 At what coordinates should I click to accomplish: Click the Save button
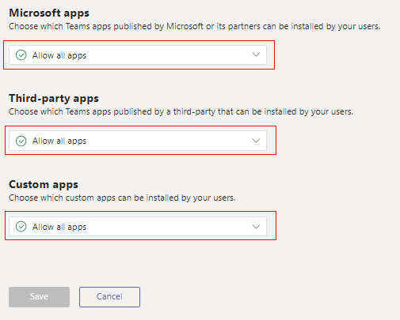pyautogui.click(x=39, y=297)
